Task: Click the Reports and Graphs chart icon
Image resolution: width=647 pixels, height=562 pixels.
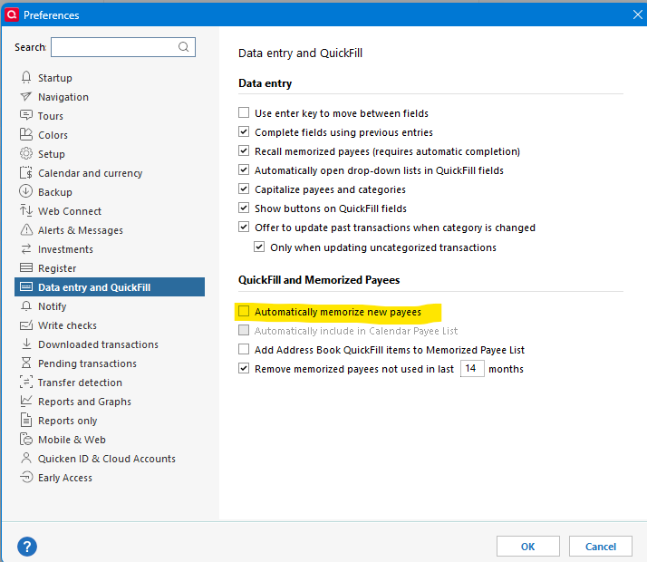Action: pyautogui.click(x=26, y=401)
